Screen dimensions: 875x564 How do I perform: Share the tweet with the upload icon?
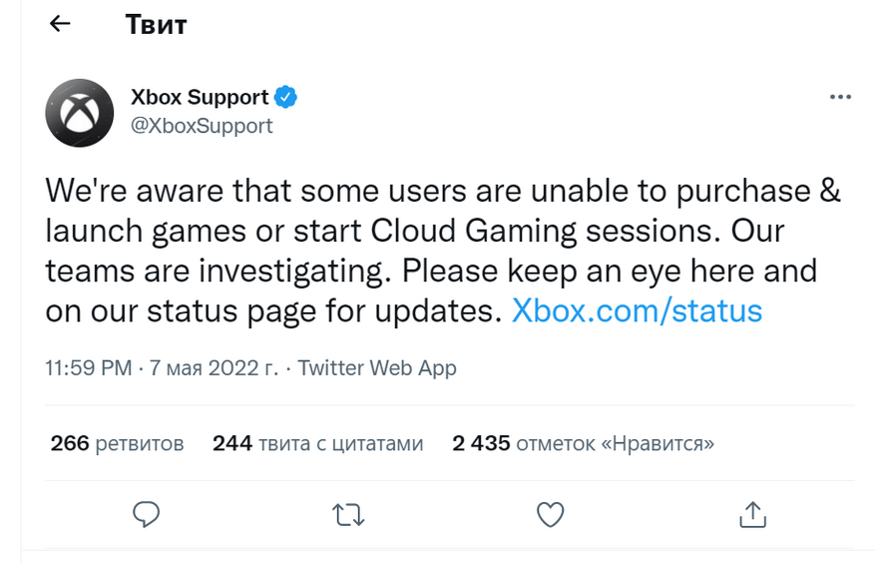(750, 514)
